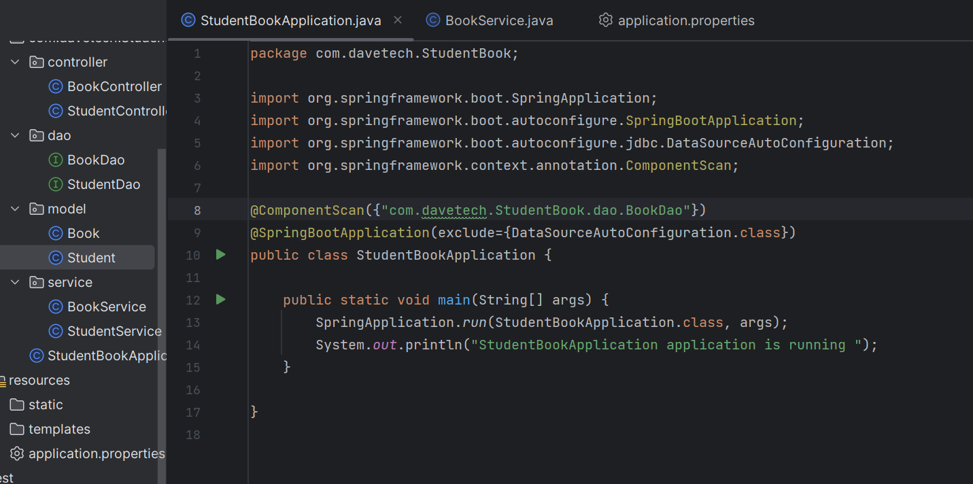Select BookController class icon in tree
Screen dimensions: 973x484
pos(56,86)
